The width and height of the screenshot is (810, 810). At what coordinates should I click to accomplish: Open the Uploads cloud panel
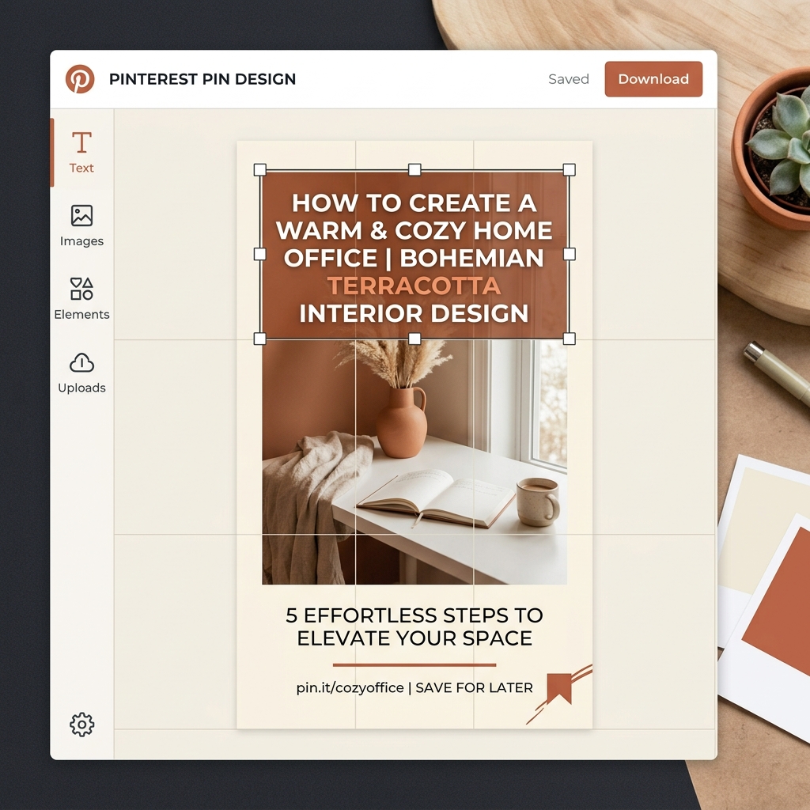81,373
